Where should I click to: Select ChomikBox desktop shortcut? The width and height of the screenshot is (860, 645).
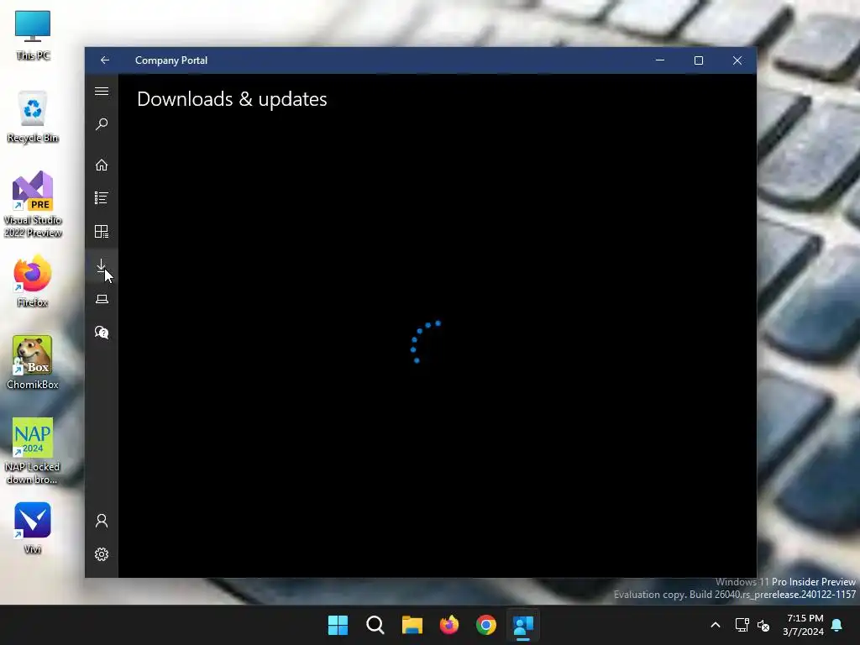33,363
